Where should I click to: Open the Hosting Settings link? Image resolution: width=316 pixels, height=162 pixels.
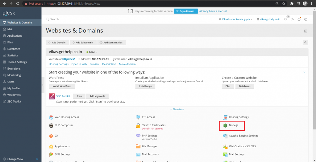click(59, 64)
